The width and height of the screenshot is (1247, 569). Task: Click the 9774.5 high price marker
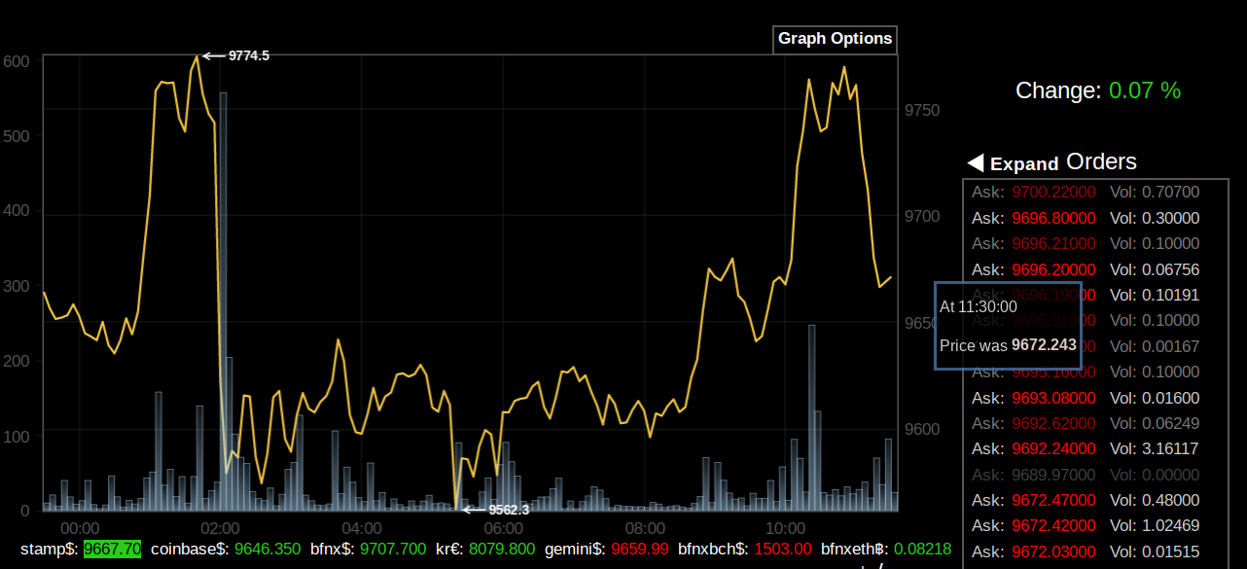[x=248, y=55]
